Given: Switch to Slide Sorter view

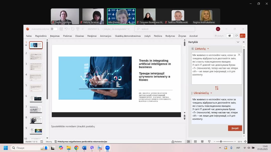Looking at the screenshot, I should coord(195,141).
